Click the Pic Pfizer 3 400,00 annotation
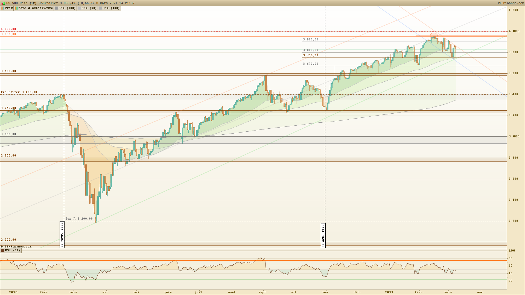Screen dimensions: 525x295 19,92
